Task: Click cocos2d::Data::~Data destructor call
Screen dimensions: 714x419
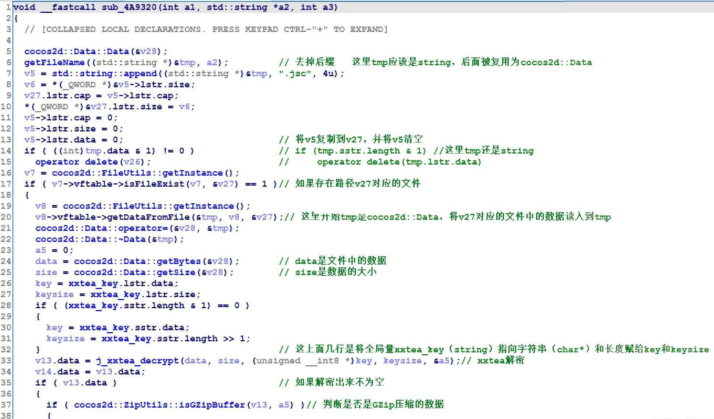Action: click(x=91, y=239)
